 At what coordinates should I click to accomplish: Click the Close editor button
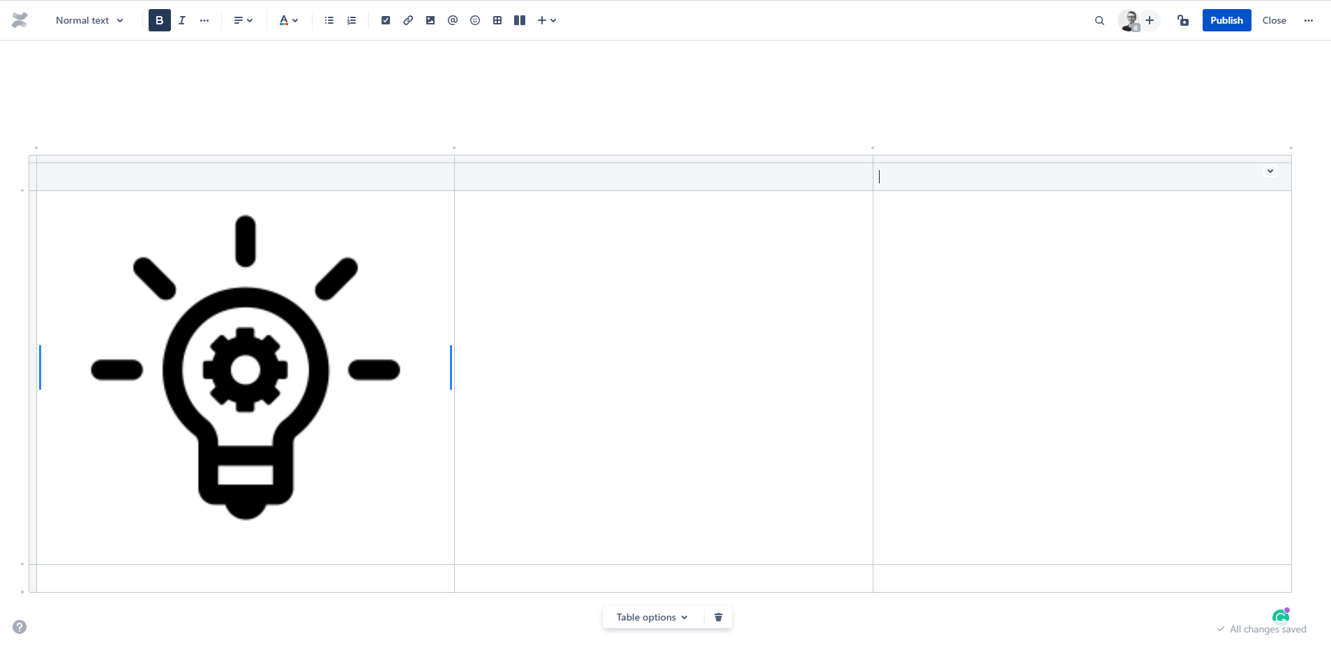[x=1274, y=20]
